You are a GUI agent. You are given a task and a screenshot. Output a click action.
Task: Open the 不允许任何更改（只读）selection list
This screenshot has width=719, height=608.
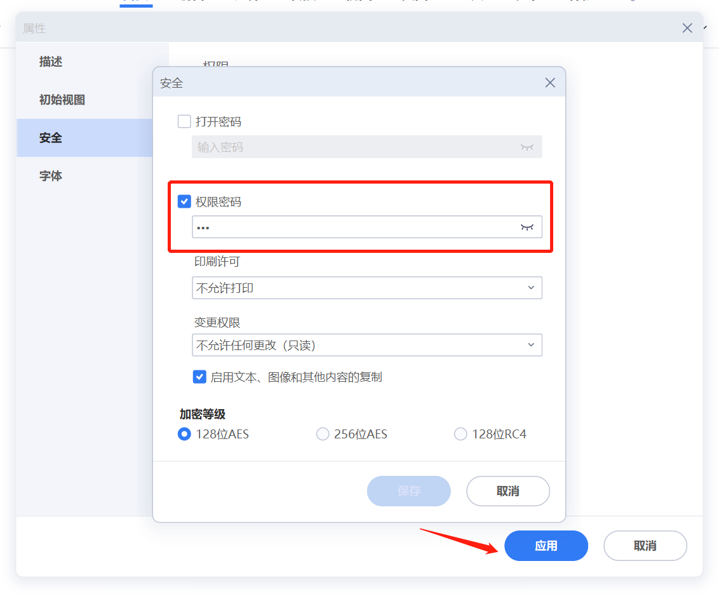(366, 345)
